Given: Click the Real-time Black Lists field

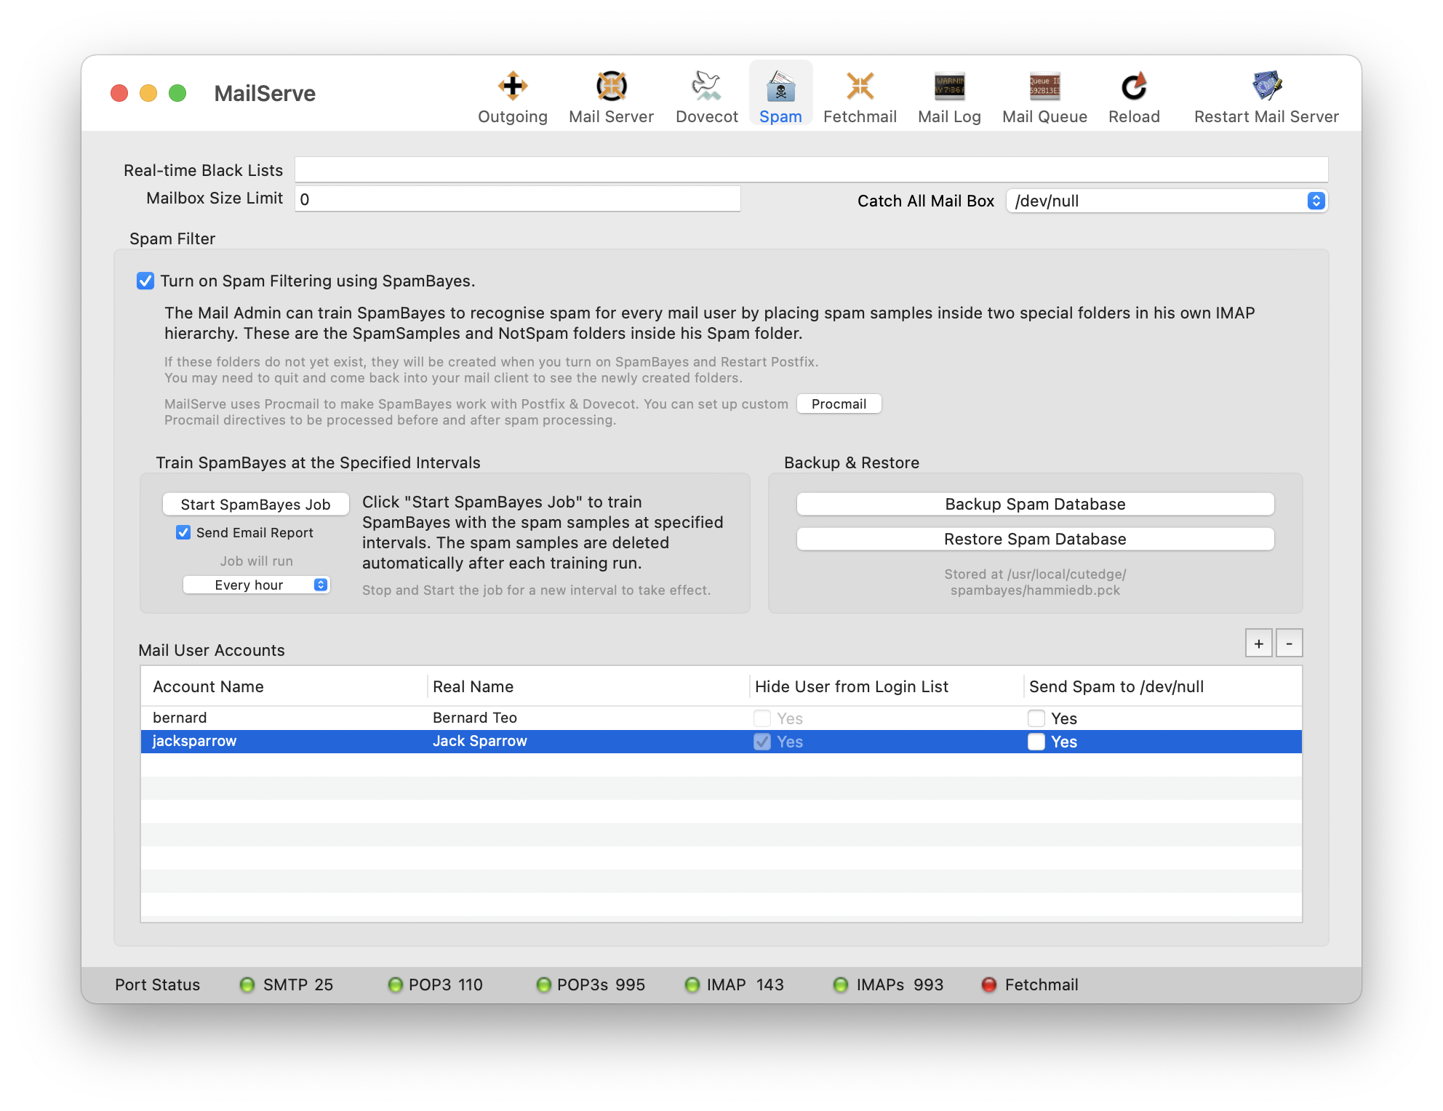Looking at the screenshot, I should click(810, 170).
